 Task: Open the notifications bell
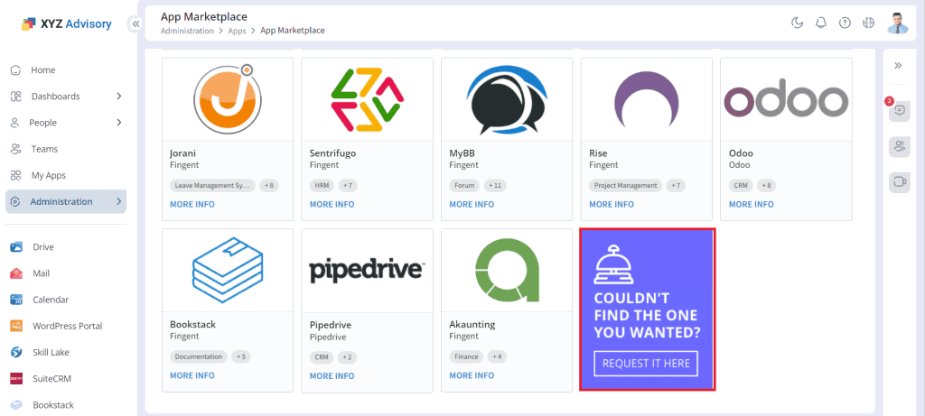820,23
